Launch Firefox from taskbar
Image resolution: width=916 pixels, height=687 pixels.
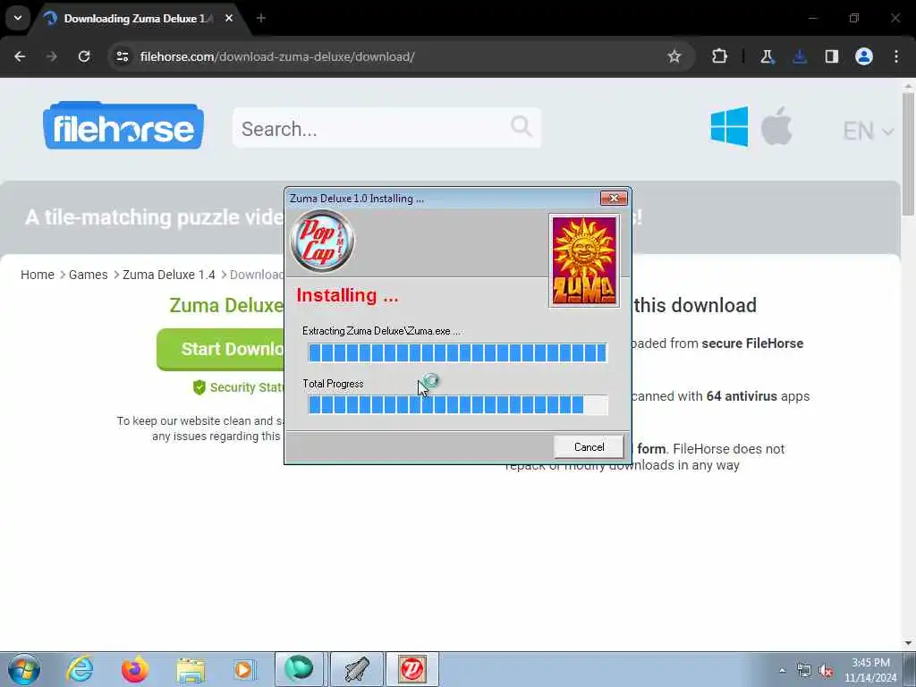click(134, 669)
